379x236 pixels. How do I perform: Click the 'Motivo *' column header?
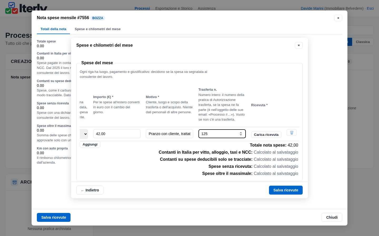152,97
